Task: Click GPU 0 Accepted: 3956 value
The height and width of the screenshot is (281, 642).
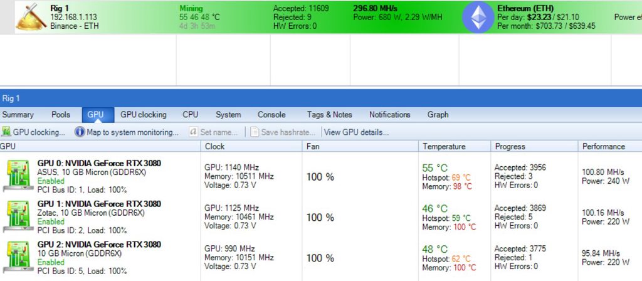Action: click(x=520, y=167)
